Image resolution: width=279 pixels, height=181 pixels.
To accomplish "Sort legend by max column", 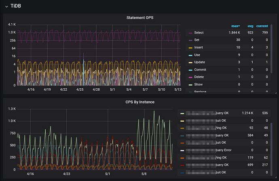I will [x=235, y=26].
